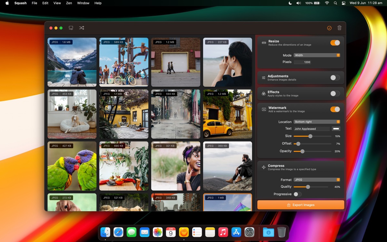
Task: Disable the Resize toggle
Action: click(x=335, y=43)
